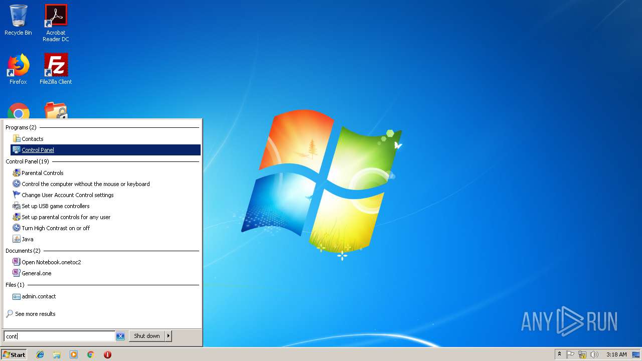Click the User Account Control flag icon
Viewport: 642px width, 361px height.
pyautogui.click(x=17, y=195)
